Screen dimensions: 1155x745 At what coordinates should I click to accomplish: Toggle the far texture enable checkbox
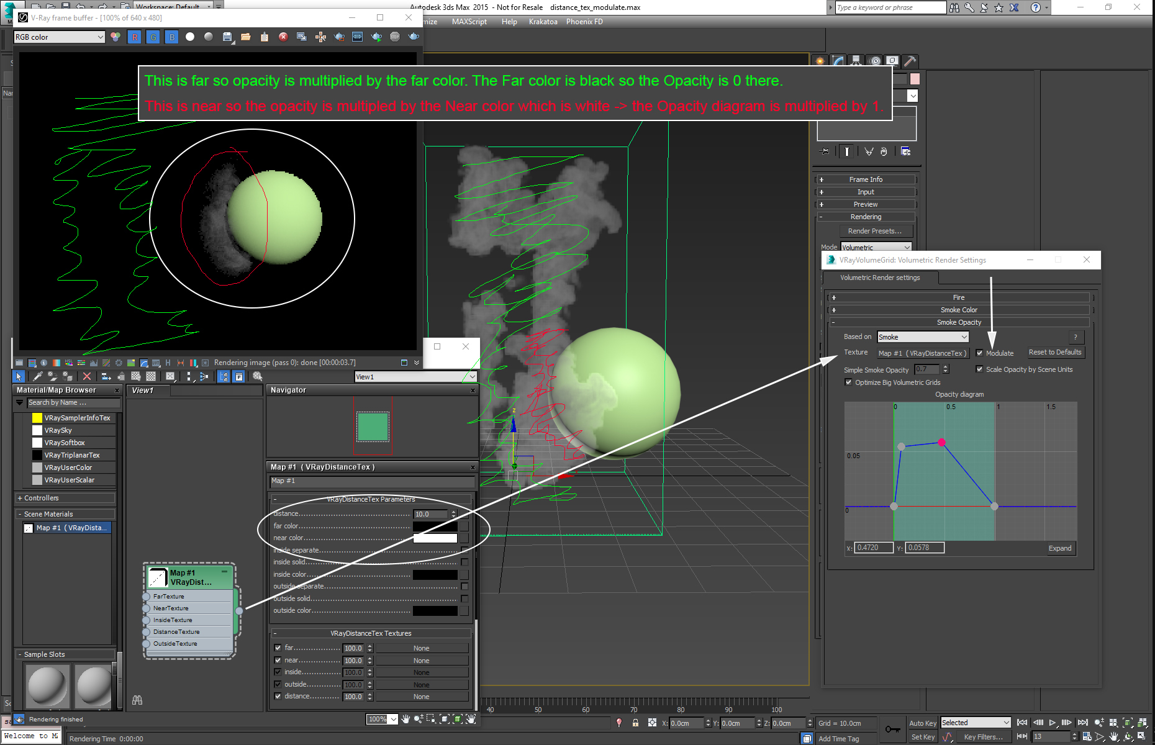(x=278, y=648)
